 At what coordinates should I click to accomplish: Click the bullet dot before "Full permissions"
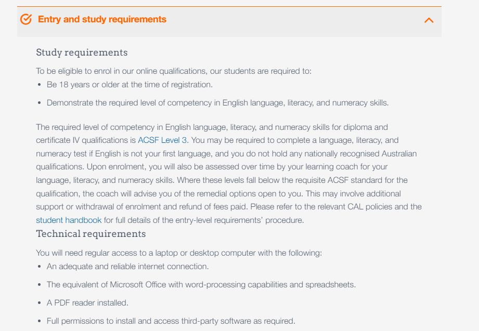click(40, 321)
